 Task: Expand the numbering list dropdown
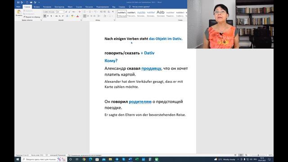coord(92,12)
